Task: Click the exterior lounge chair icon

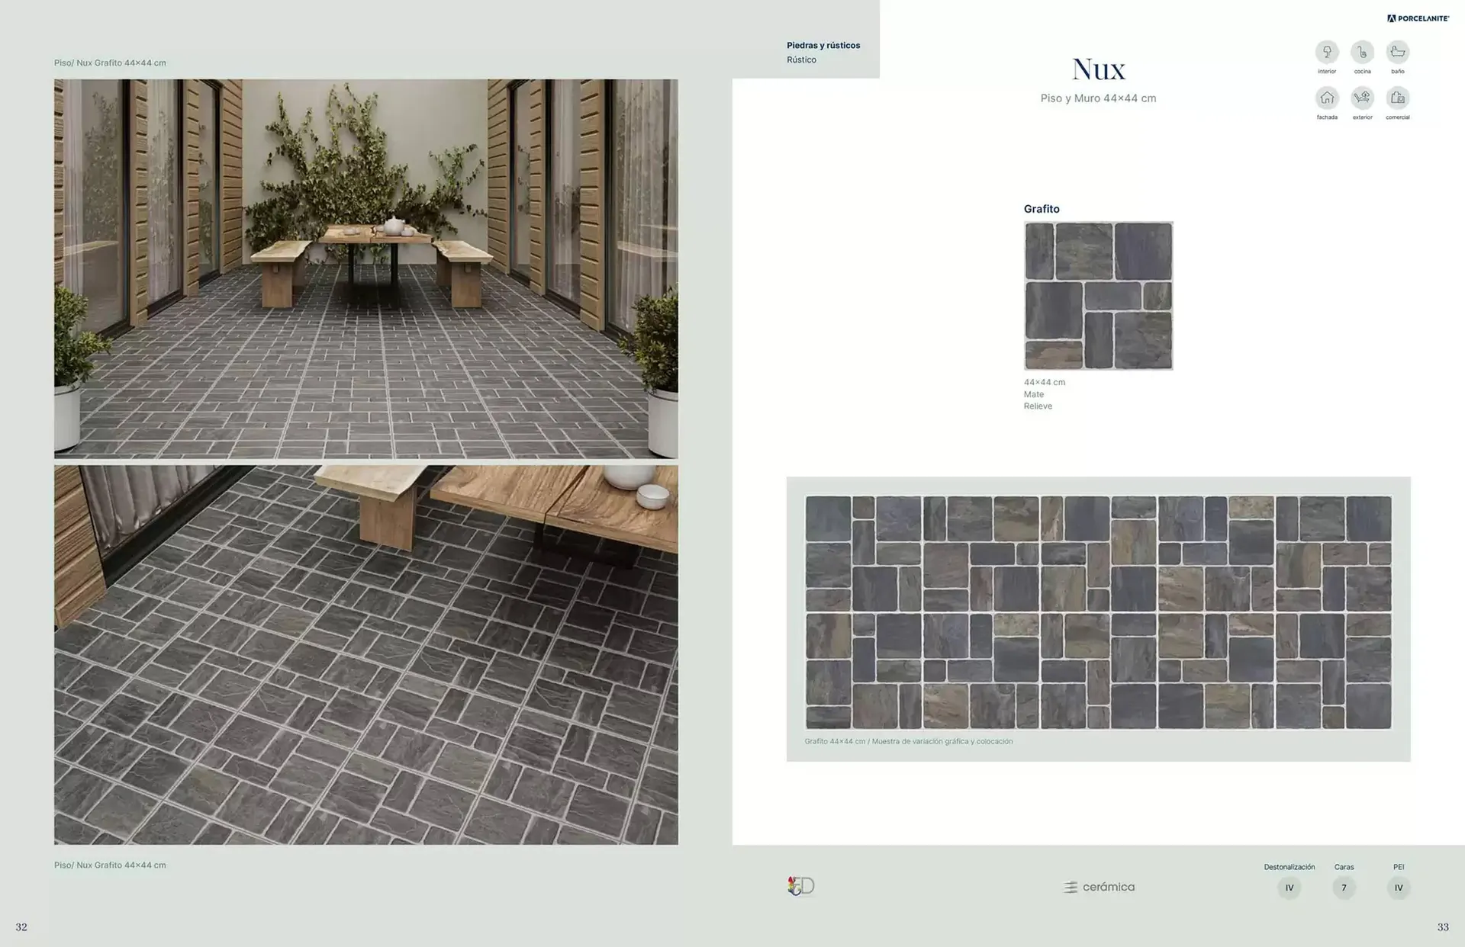Action: point(1362,98)
